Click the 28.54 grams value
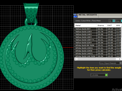This screenshot has height=91, width=122. point(100,56)
